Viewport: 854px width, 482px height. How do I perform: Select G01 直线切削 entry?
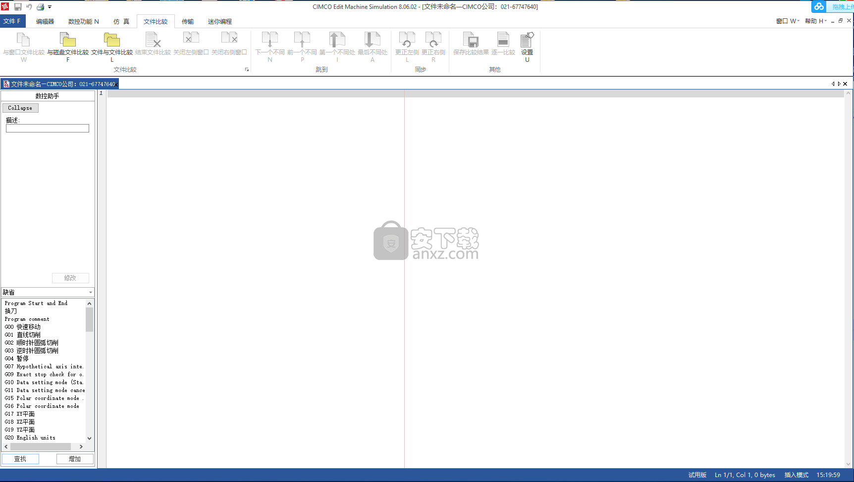[23, 335]
